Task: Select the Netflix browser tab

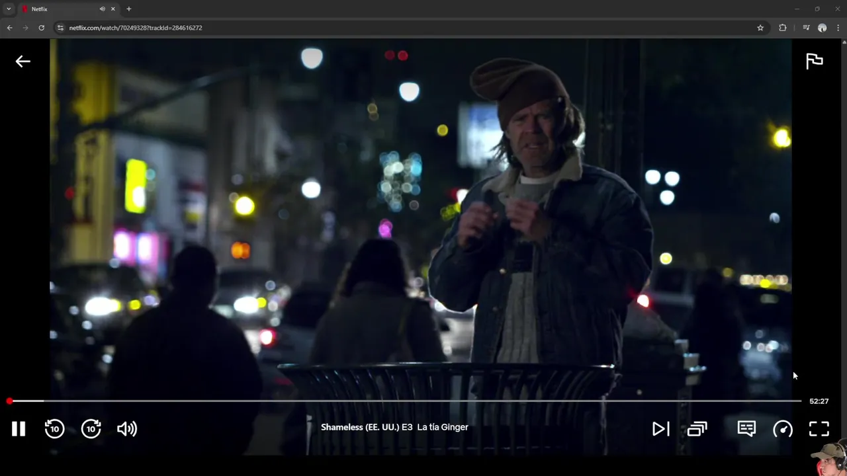Action: tap(68, 9)
